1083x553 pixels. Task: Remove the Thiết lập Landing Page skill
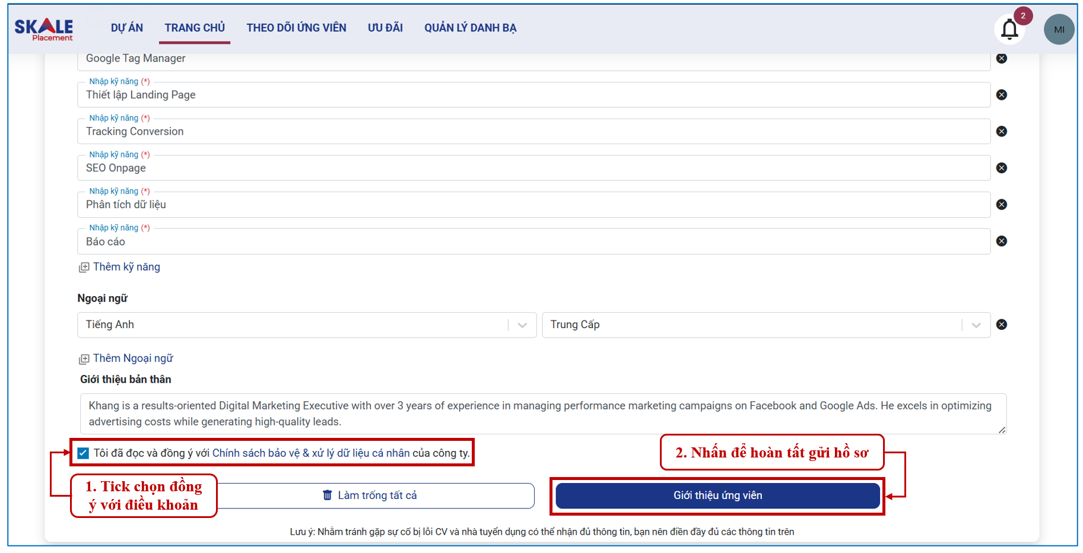point(1002,95)
